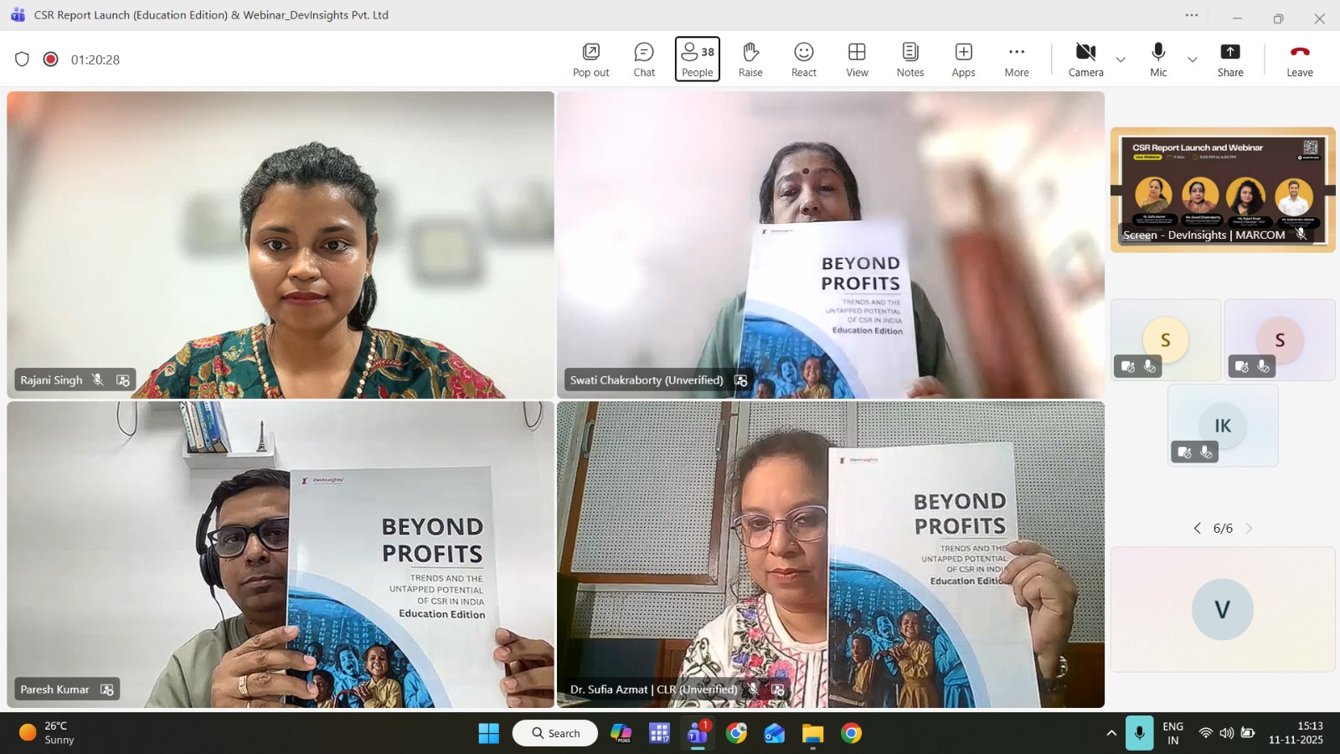Show the People participants list
Viewport: 1340px width, 754px height.
tap(697, 59)
